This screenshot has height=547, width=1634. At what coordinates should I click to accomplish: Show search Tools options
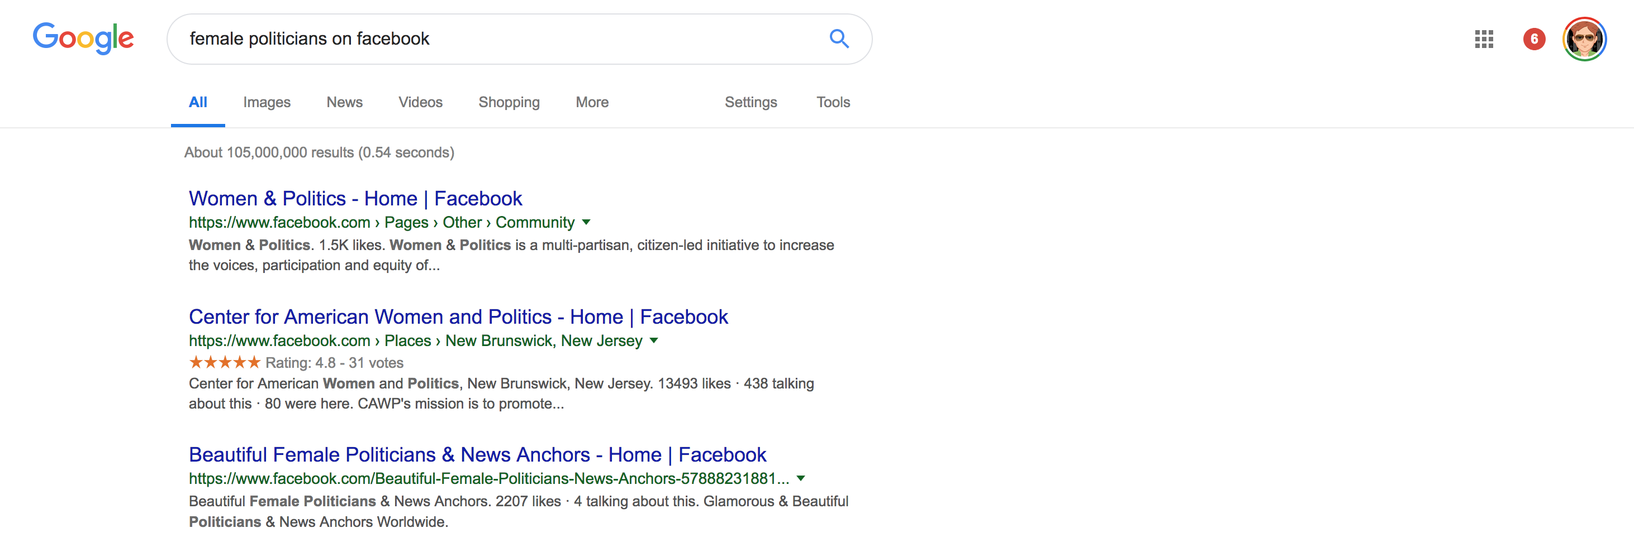(x=833, y=102)
